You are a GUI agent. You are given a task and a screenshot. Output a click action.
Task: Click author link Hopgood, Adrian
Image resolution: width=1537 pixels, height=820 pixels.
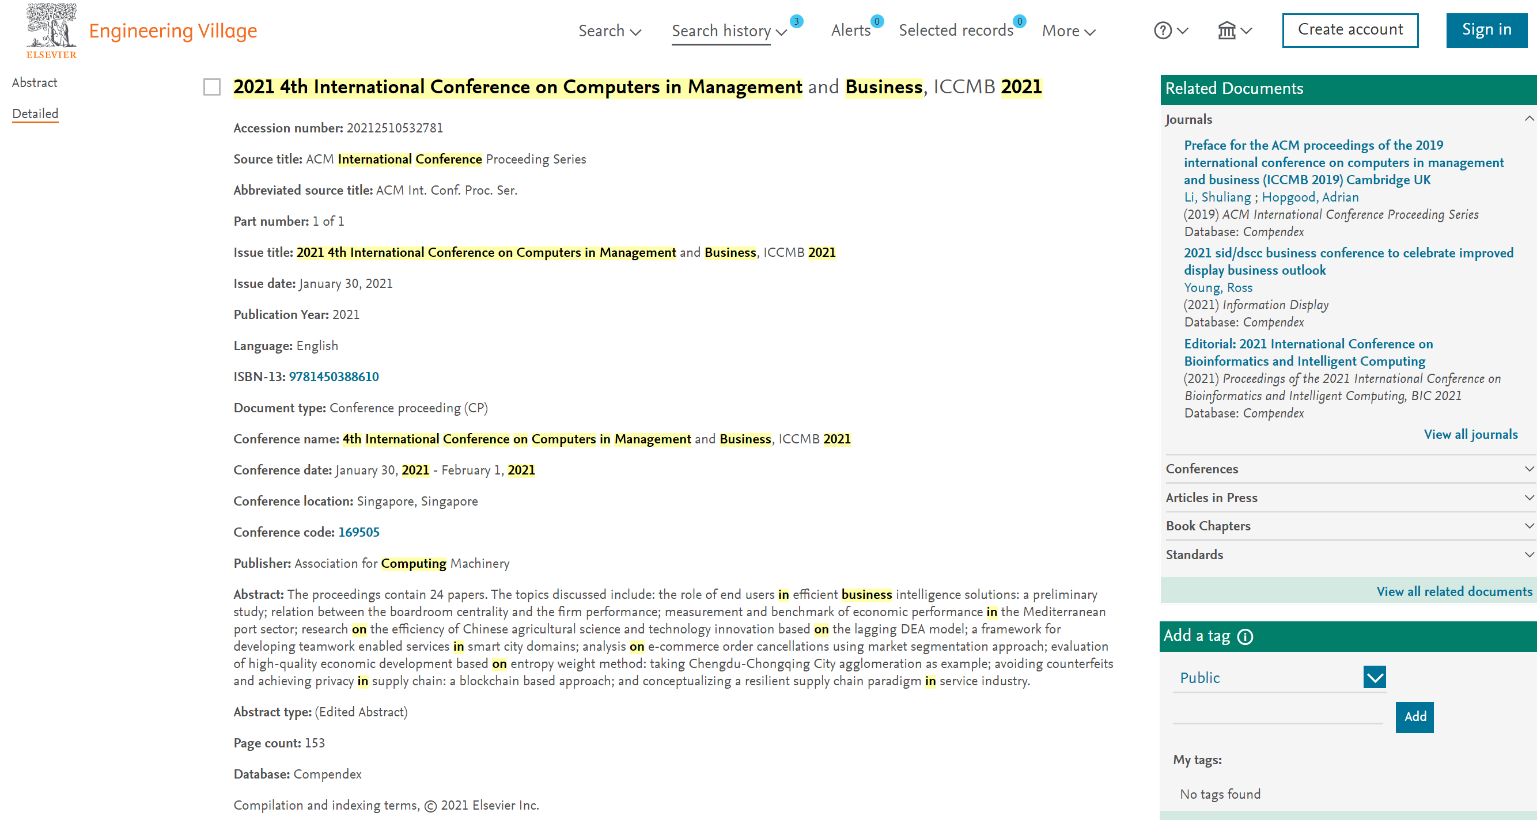tap(1310, 197)
